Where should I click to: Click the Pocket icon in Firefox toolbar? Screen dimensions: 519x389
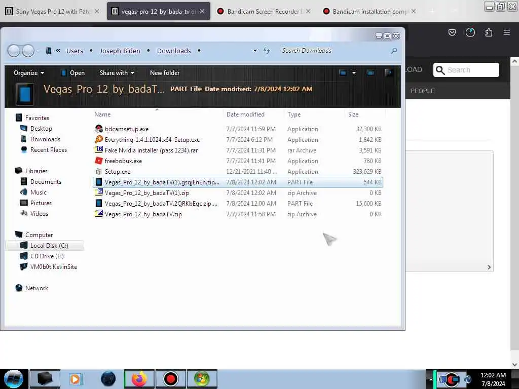(452, 32)
